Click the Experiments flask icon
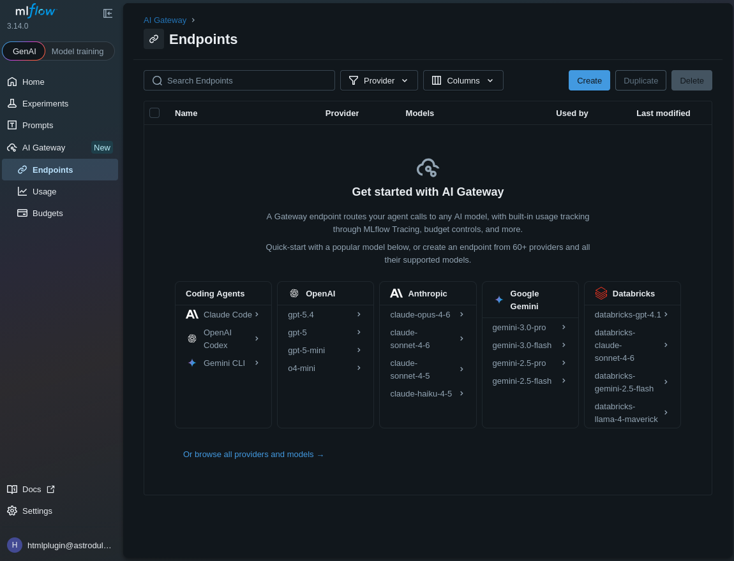The width and height of the screenshot is (734, 561). [x=12, y=103]
